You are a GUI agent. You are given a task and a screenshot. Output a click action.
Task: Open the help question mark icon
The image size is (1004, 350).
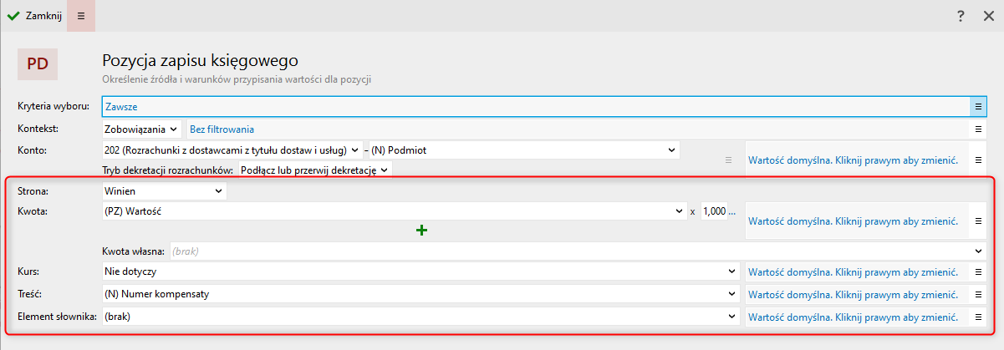[x=961, y=16]
